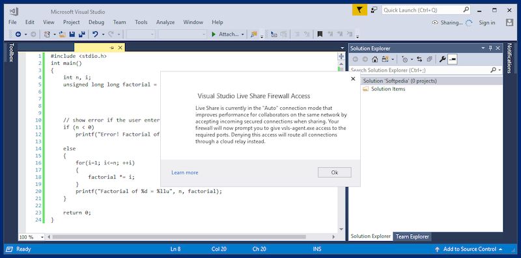The image size is (521, 258).
Task: Open the Edit menu
Action: tap(29, 22)
